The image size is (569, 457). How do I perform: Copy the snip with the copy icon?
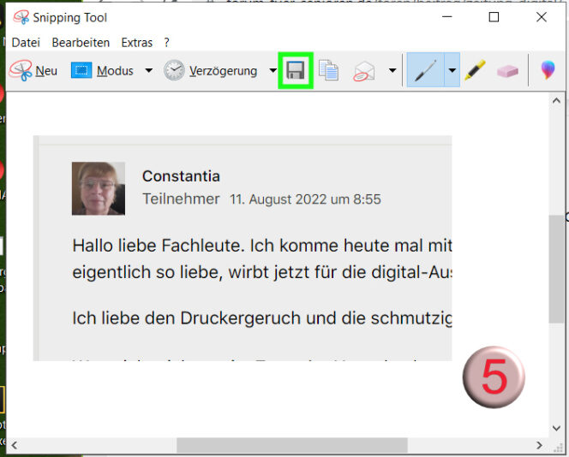coord(328,71)
